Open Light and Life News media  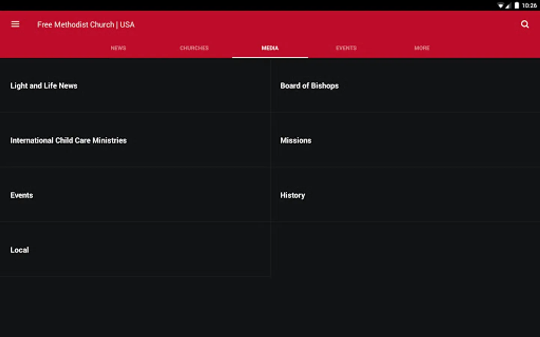[x=135, y=85]
